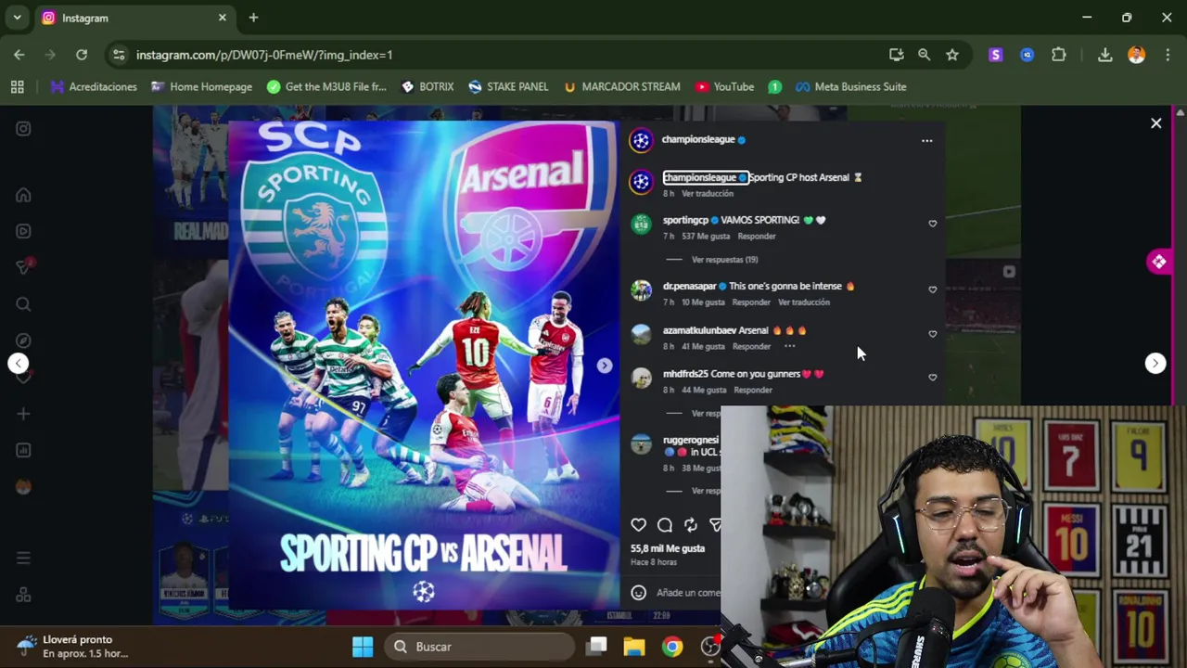The width and height of the screenshot is (1187, 668).
Task: Click Responder on the sportingcp comment
Action: pyautogui.click(x=757, y=237)
